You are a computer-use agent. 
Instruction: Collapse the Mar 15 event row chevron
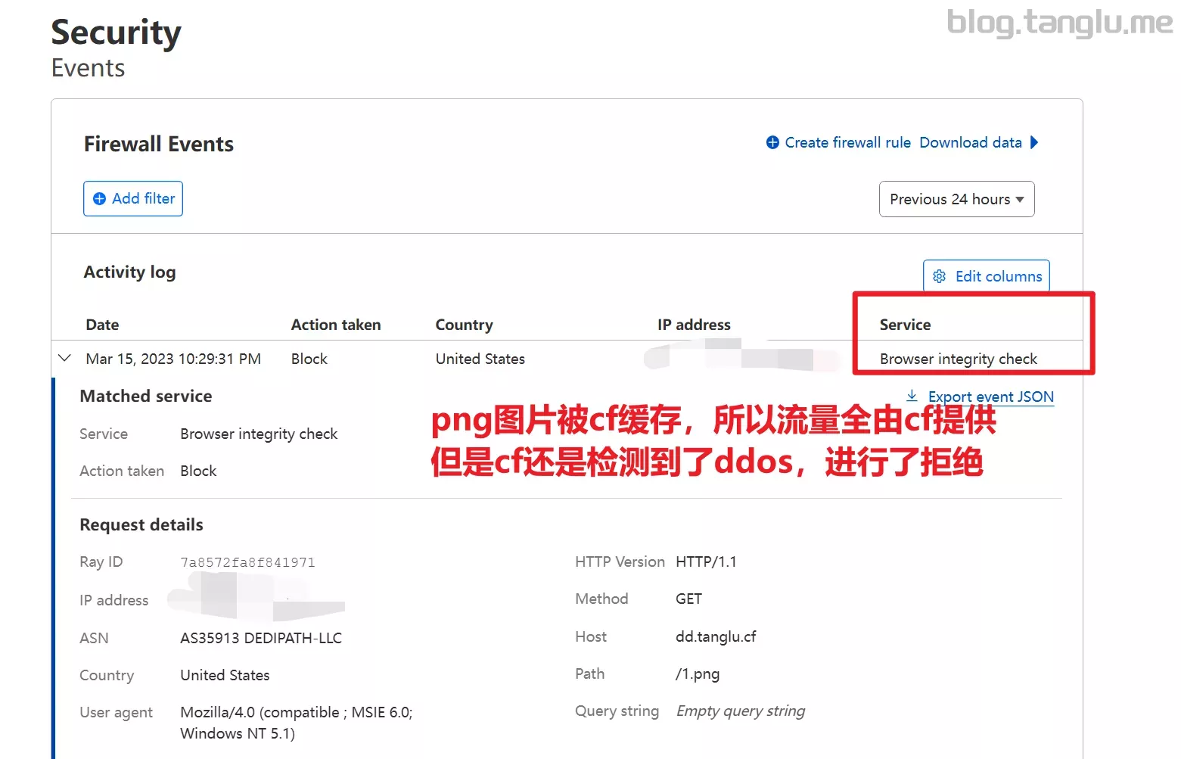[x=64, y=358]
